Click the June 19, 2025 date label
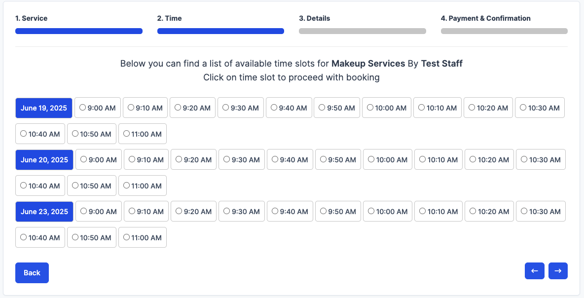The image size is (584, 298). coord(44,108)
